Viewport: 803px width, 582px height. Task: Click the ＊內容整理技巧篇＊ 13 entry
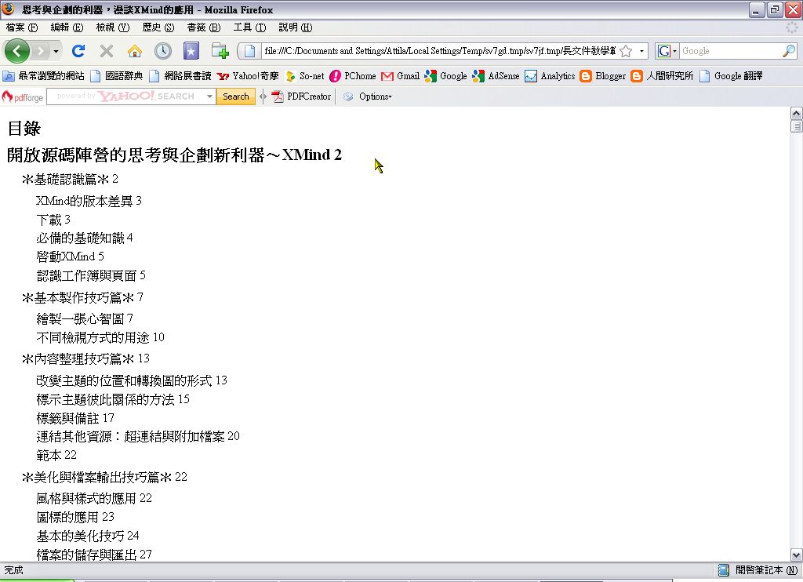click(x=85, y=358)
